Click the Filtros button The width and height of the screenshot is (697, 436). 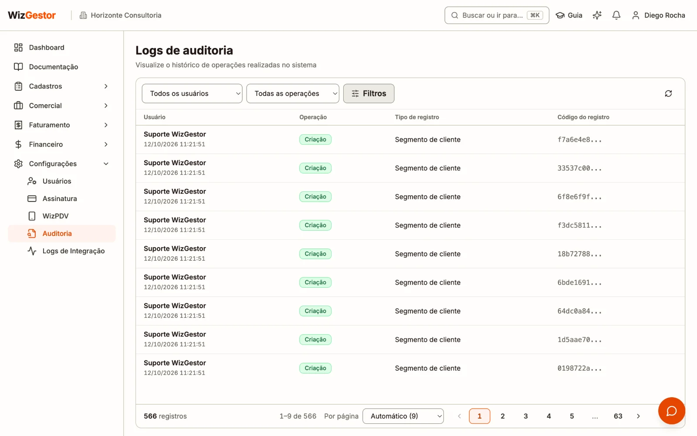[x=369, y=93]
